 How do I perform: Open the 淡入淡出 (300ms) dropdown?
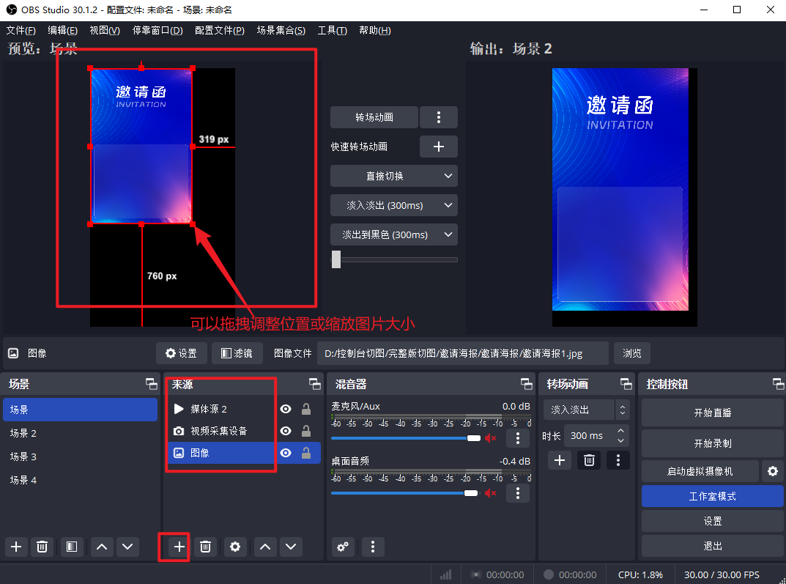coord(393,205)
